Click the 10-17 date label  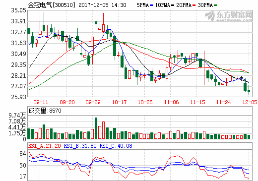click(x=119, y=102)
